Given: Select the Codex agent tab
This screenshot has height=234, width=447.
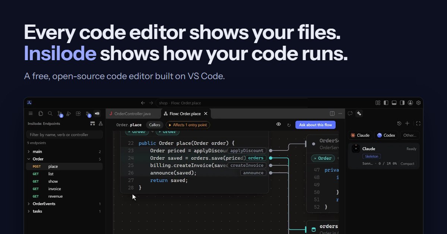Looking at the screenshot, I should (386, 135).
